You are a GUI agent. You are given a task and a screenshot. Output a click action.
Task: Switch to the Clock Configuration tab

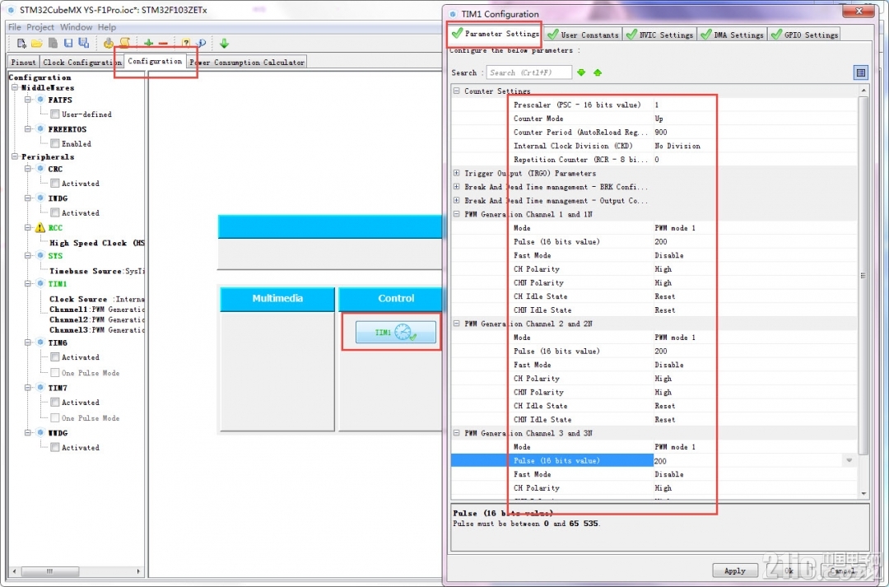pos(81,63)
